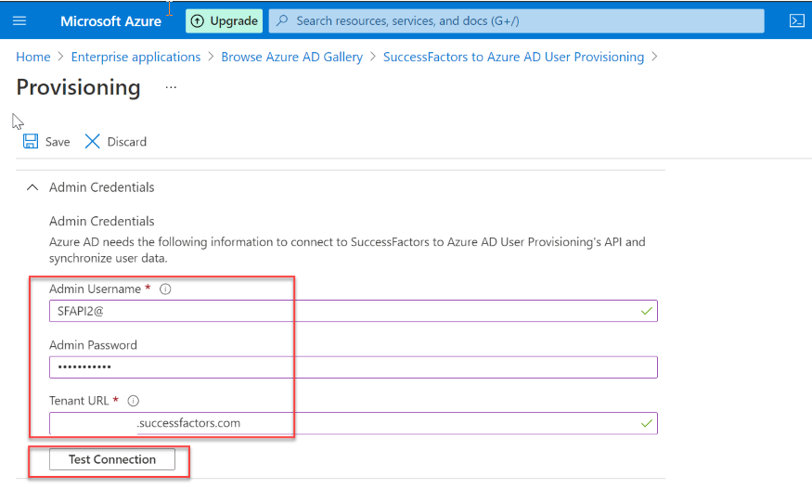Click the Discard label text
Image resolution: width=812 pixels, height=488 pixels.
(127, 142)
